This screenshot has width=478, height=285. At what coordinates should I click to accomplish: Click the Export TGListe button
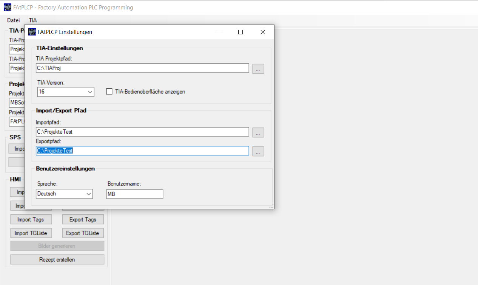click(83, 233)
